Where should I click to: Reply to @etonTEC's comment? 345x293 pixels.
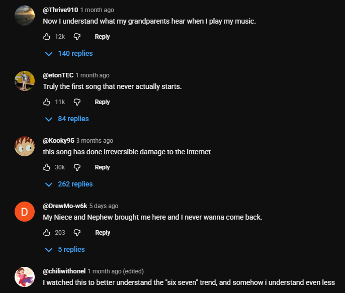click(102, 102)
